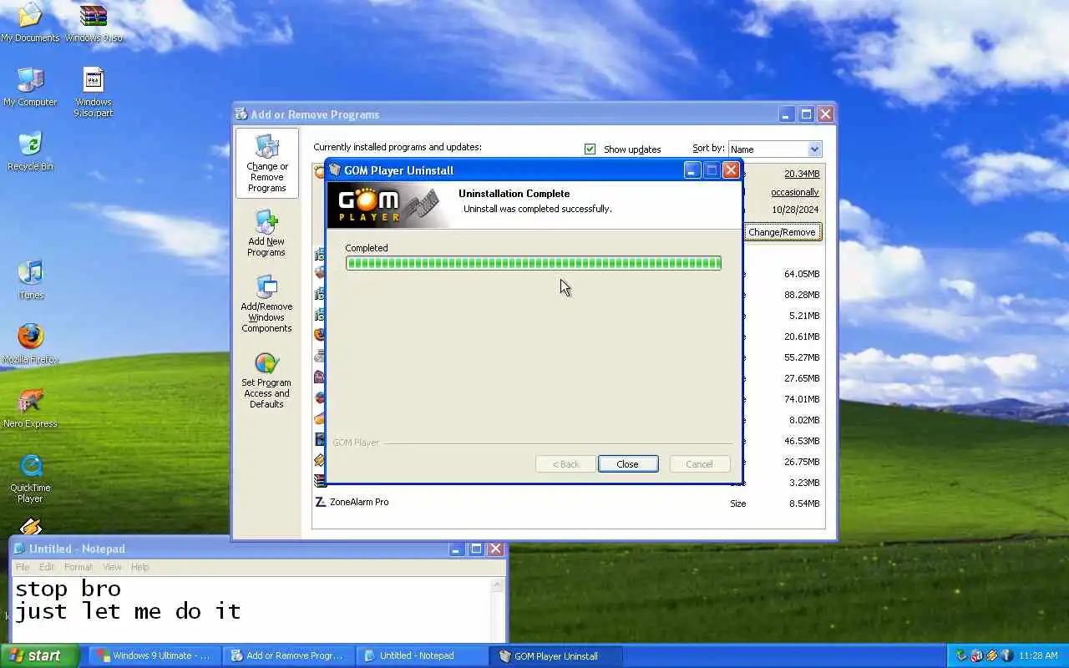Click the Notepad title bar icon
The height and width of the screenshot is (668, 1069).
19,549
